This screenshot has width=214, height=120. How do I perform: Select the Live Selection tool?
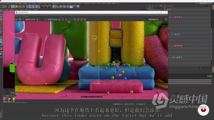pyautogui.click(x=9, y=6)
